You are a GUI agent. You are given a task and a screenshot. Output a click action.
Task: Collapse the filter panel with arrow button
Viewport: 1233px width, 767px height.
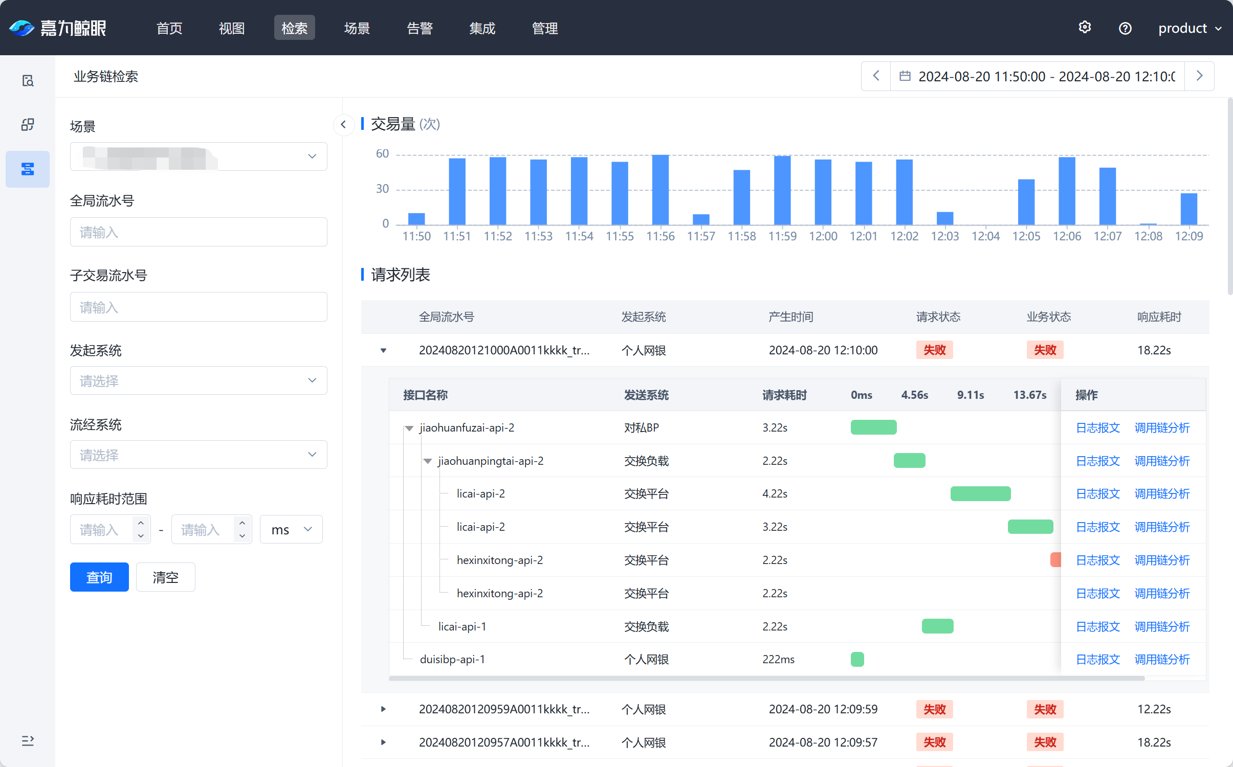coord(343,124)
